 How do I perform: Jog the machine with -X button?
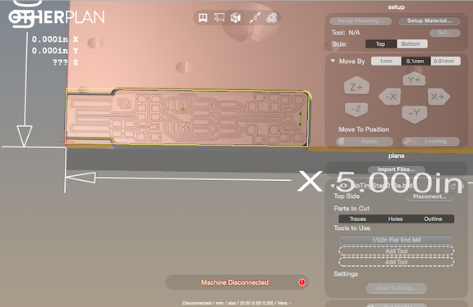coord(390,97)
